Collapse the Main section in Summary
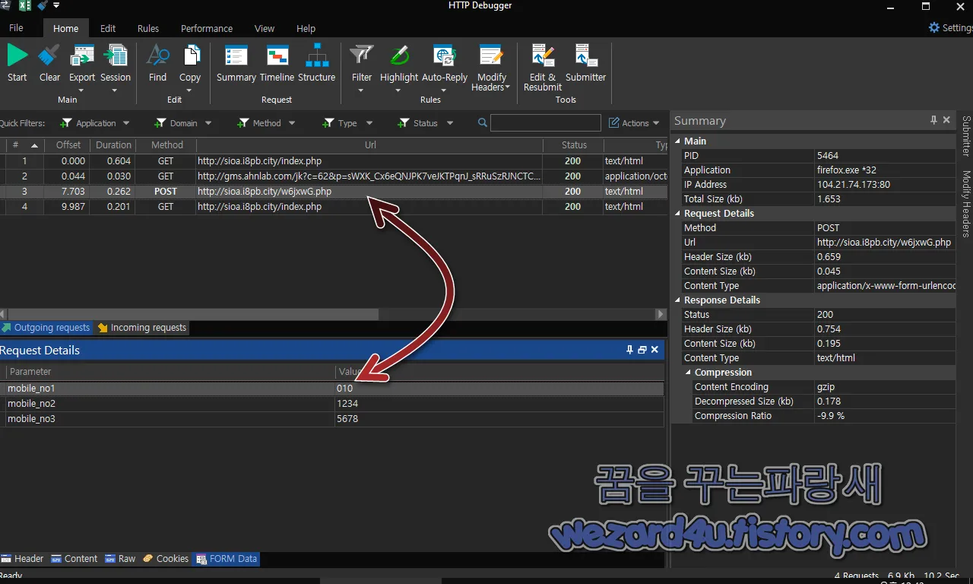The width and height of the screenshot is (973, 584). coord(679,141)
